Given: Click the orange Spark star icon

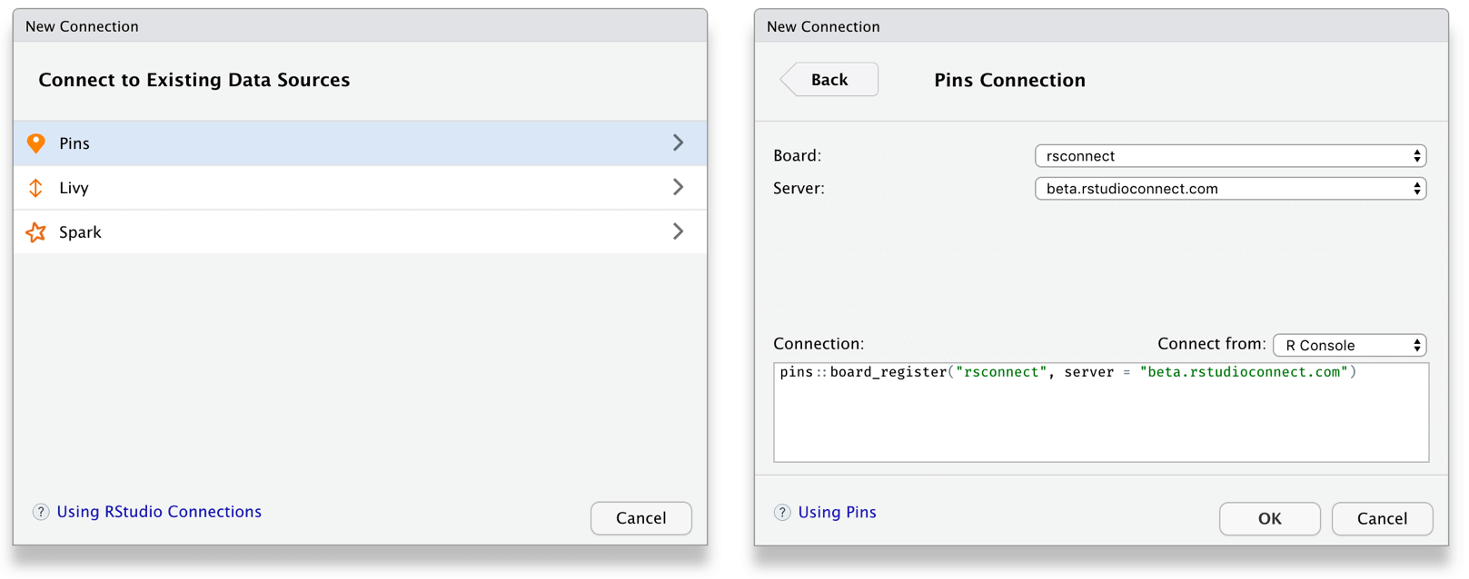Looking at the screenshot, I should click(35, 232).
